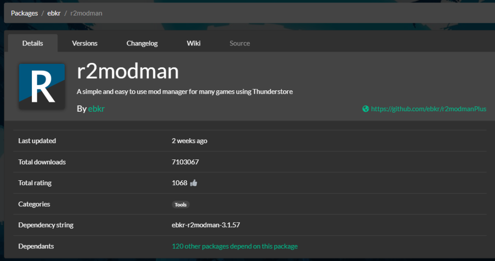Click the 7103067 total downloads value

185,162
